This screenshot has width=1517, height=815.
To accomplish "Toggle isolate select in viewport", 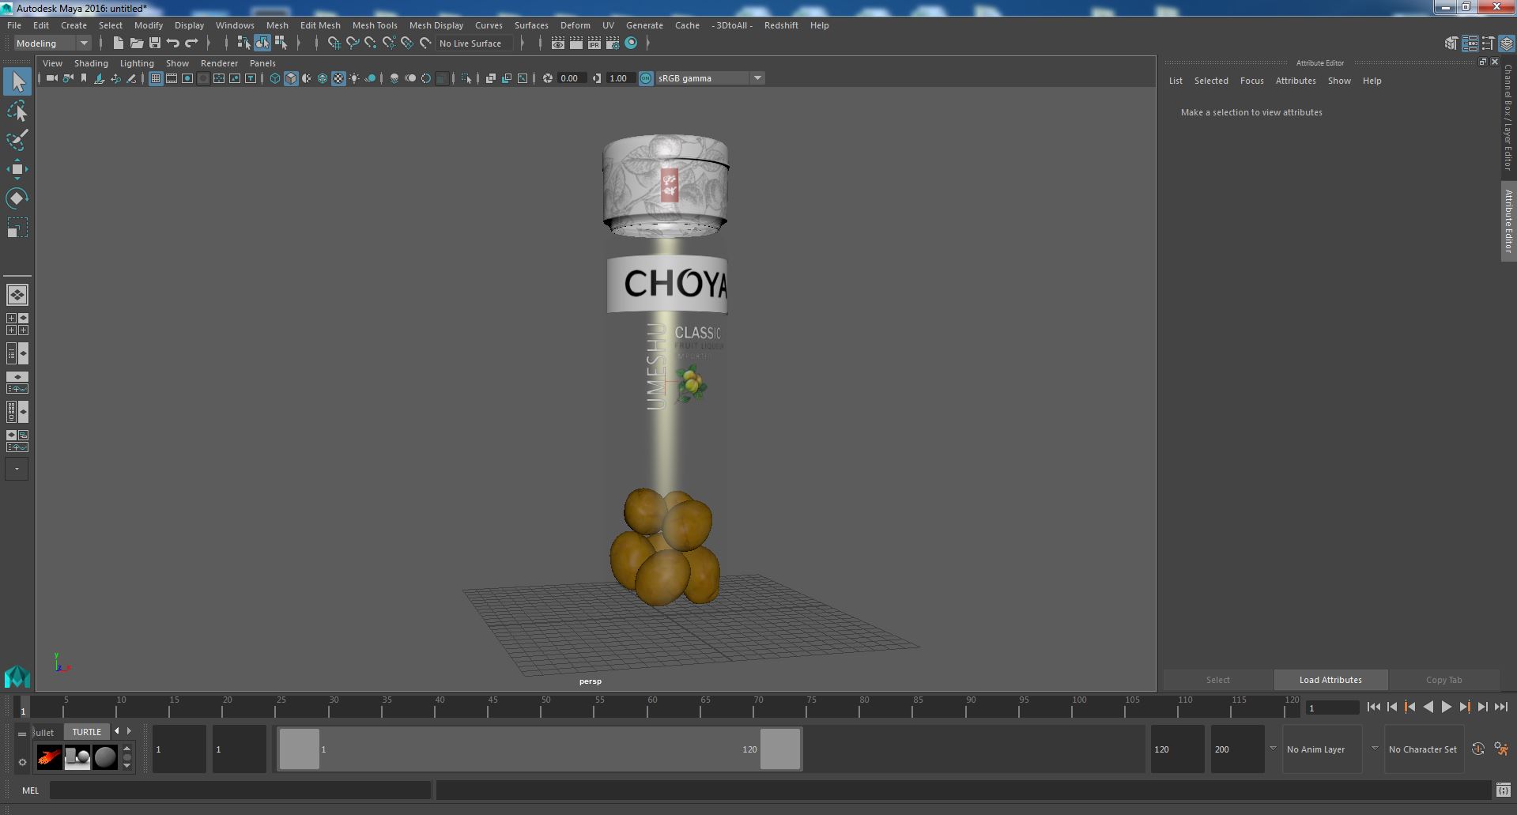I will click(x=466, y=78).
